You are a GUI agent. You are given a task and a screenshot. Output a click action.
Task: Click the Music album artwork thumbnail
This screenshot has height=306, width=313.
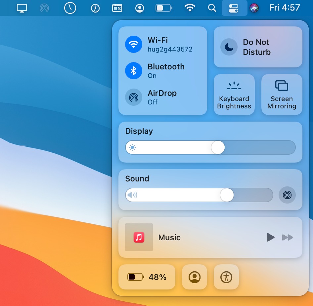(139, 237)
